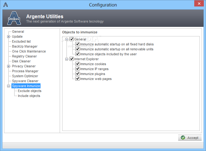Click the Internet Explorer group label
206x151 pixels.
[86, 59]
